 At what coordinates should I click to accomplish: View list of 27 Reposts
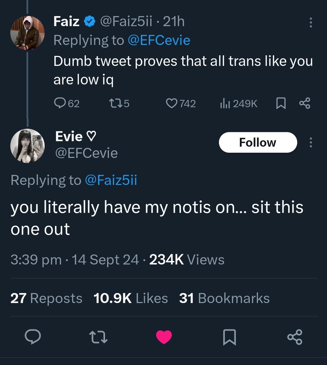pyautogui.click(x=46, y=298)
